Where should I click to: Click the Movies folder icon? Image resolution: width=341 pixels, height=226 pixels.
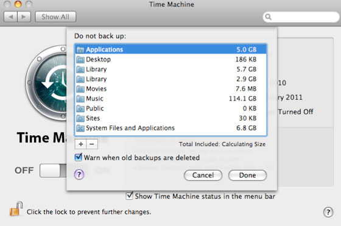coord(80,89)
